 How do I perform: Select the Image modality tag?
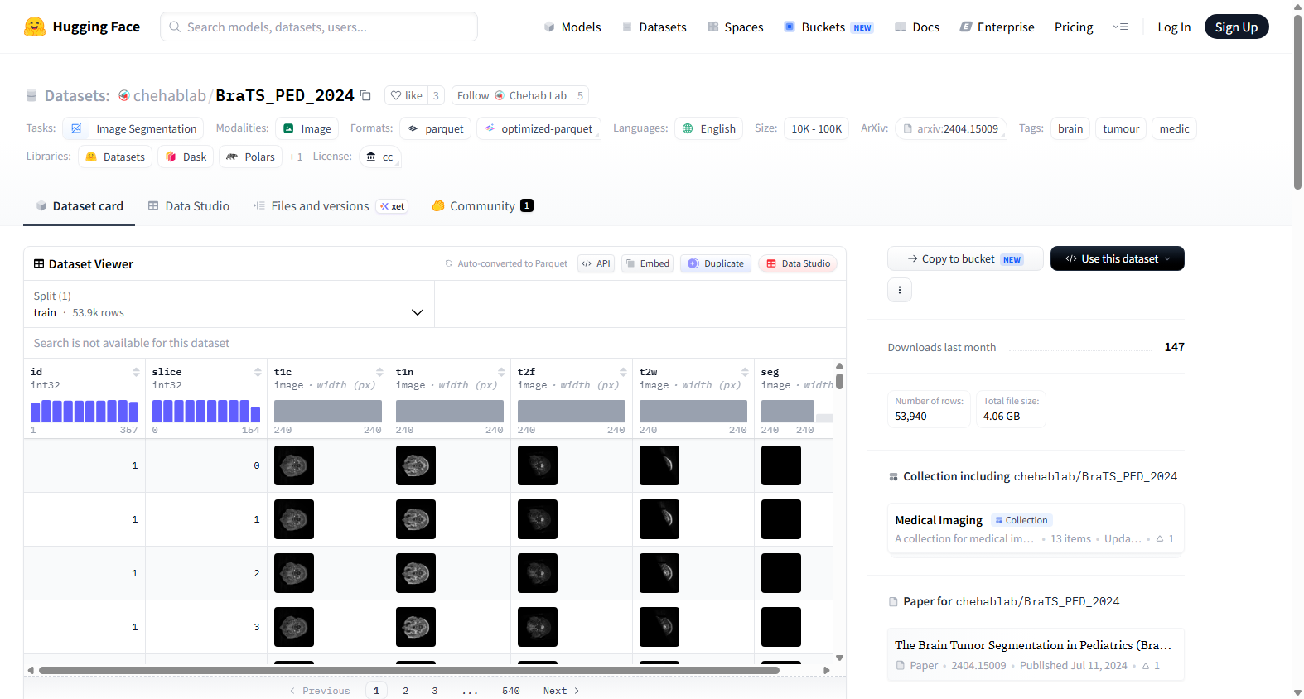click(307, 128)
